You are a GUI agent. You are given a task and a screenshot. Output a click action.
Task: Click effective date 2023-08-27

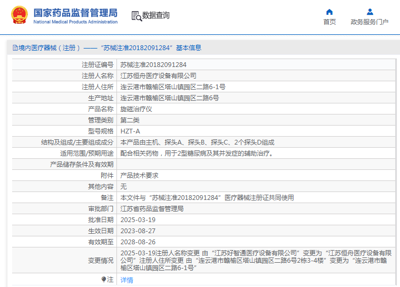pos(138,231)
